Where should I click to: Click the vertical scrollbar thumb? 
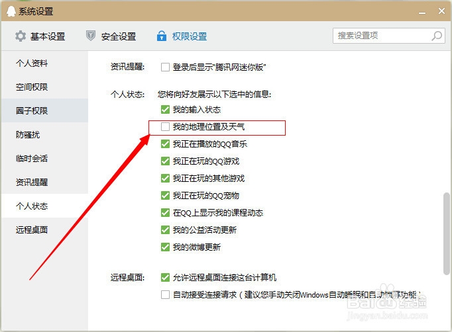click(447, 233)
